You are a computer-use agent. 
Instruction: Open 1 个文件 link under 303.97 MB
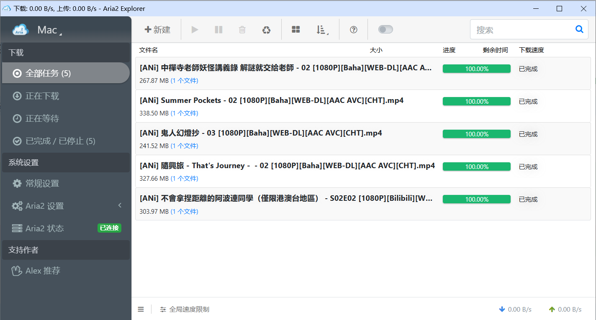[x=185, y=212]
